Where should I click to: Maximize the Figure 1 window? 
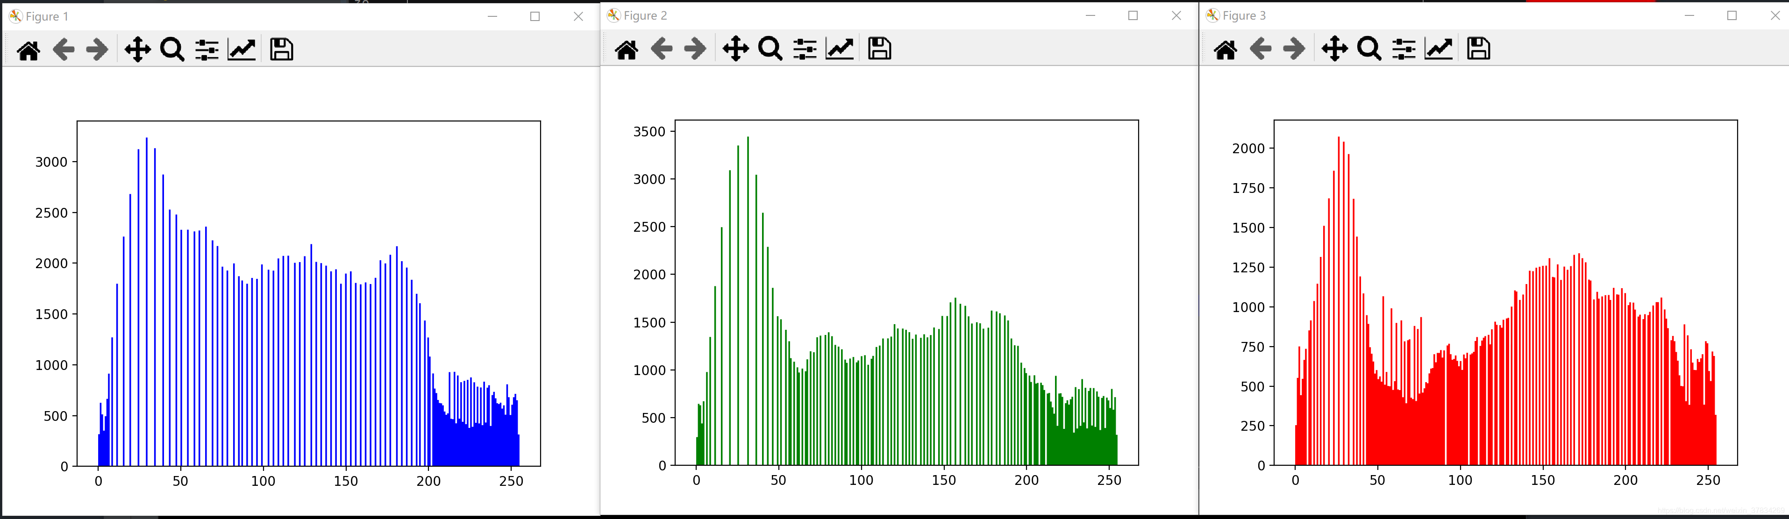tap(535, 16)
